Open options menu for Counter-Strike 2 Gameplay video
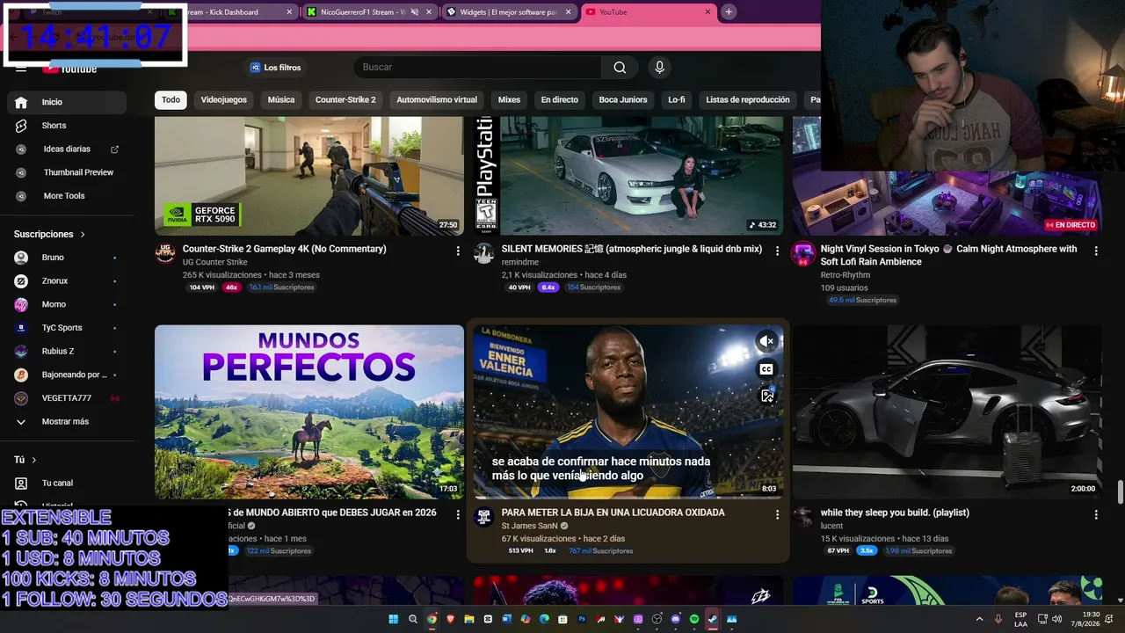 457,251
